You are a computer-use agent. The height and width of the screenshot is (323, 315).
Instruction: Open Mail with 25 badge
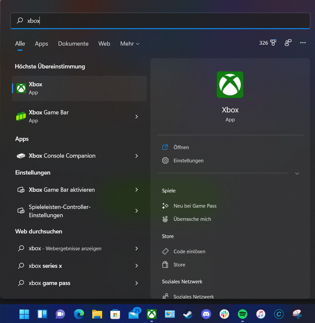[134, 313]
